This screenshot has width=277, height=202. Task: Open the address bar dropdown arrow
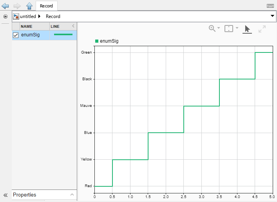pyautogui.click(x=272, y=16)
